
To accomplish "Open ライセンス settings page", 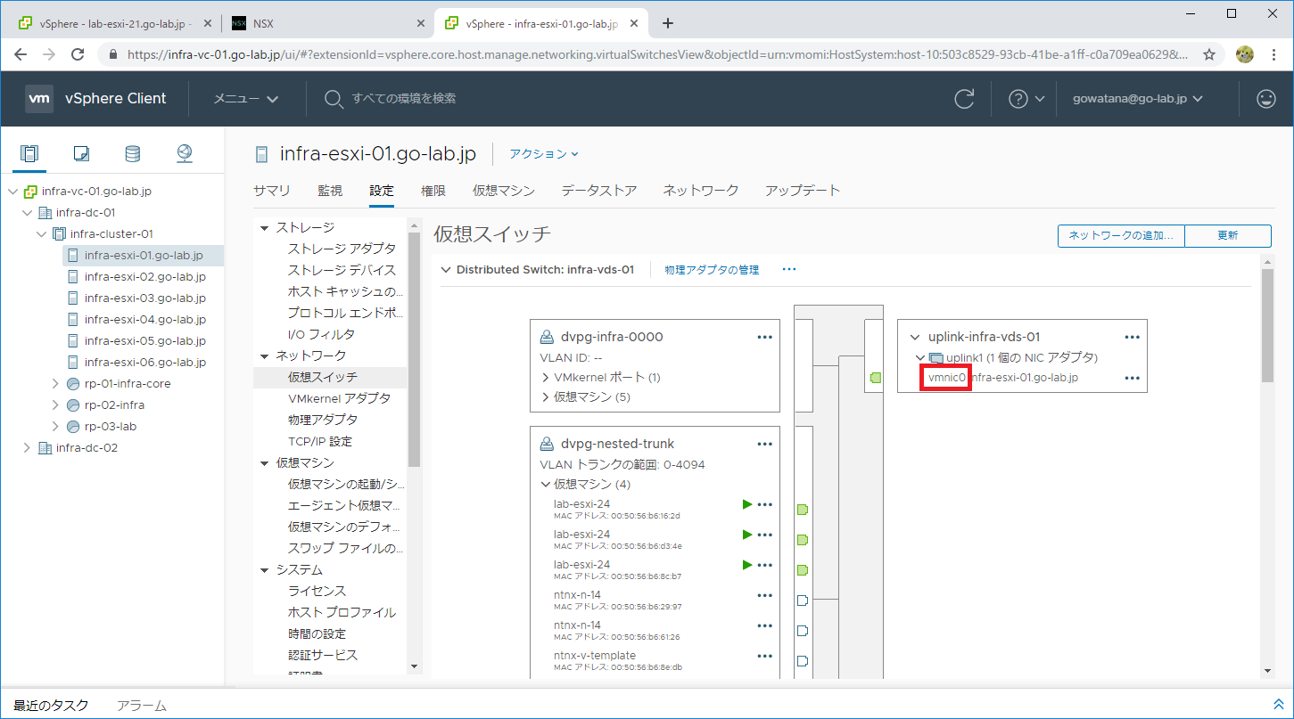I will pos(317,591).
